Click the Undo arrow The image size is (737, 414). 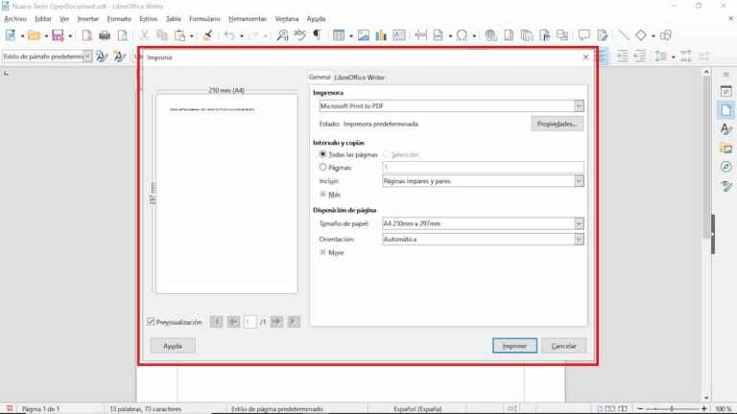229,35
